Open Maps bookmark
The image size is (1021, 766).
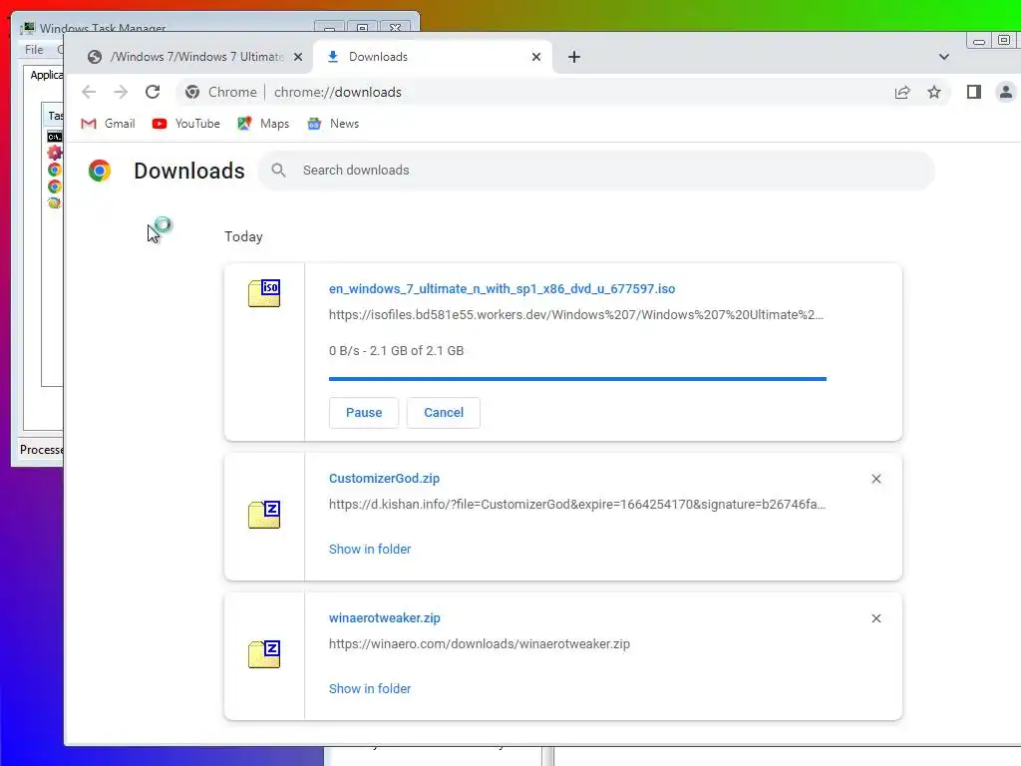pyautogui.click(x=263, y=123)
